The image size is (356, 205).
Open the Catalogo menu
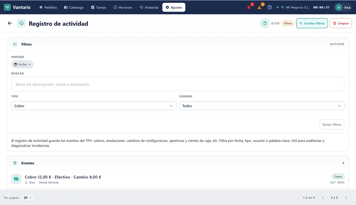74,7
